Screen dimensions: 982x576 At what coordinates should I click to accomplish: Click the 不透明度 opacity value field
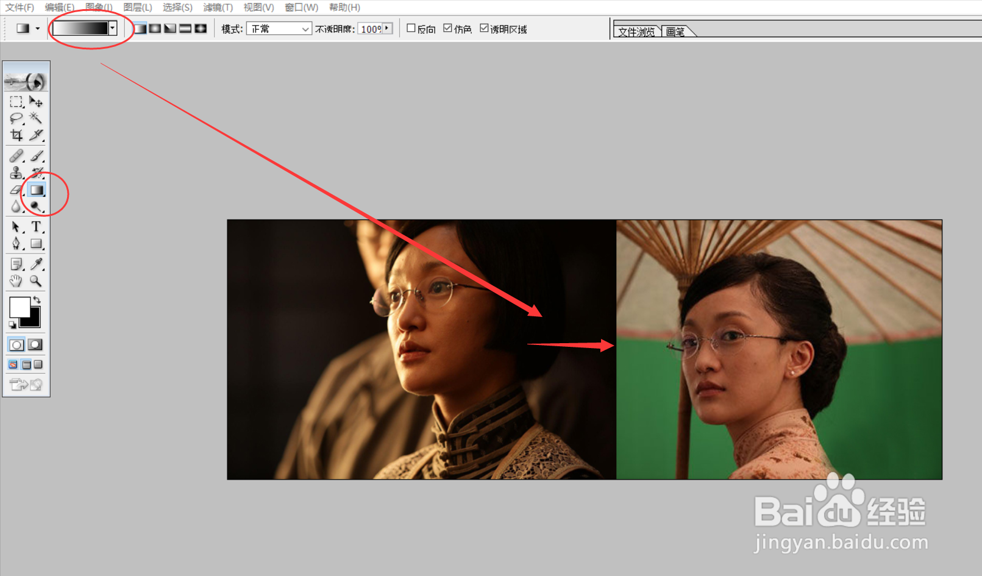(371, 29)
